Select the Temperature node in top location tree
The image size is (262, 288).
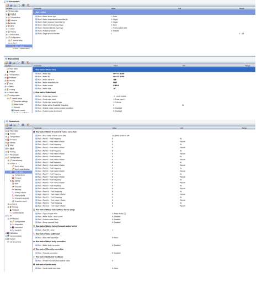tap(15, 17)
